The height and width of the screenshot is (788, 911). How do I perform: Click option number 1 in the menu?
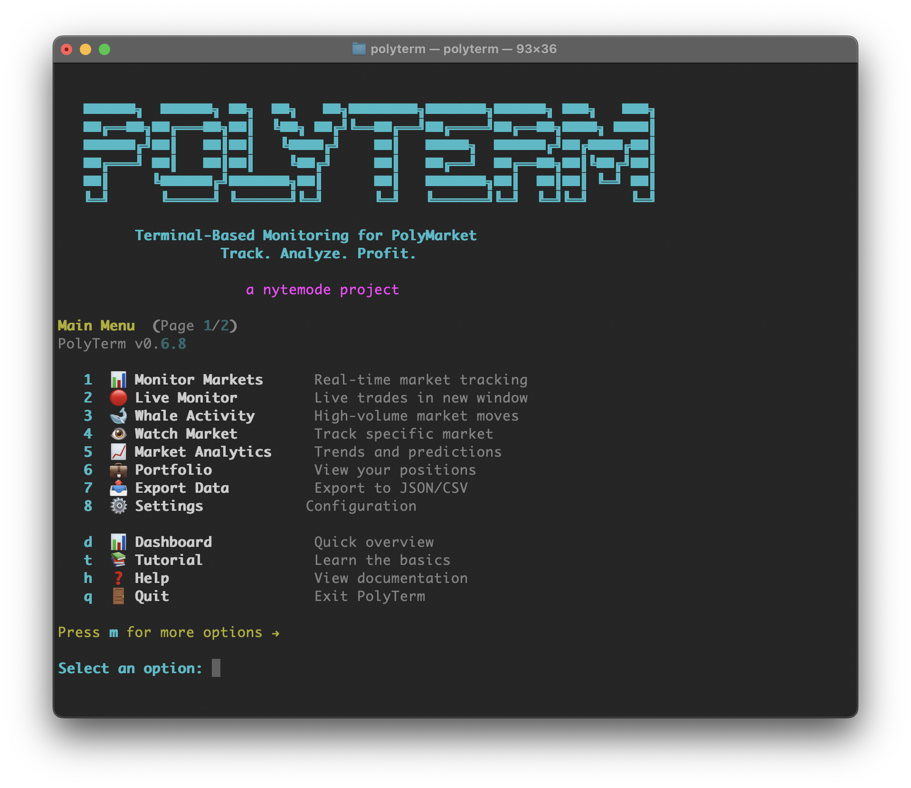(88, 380)
